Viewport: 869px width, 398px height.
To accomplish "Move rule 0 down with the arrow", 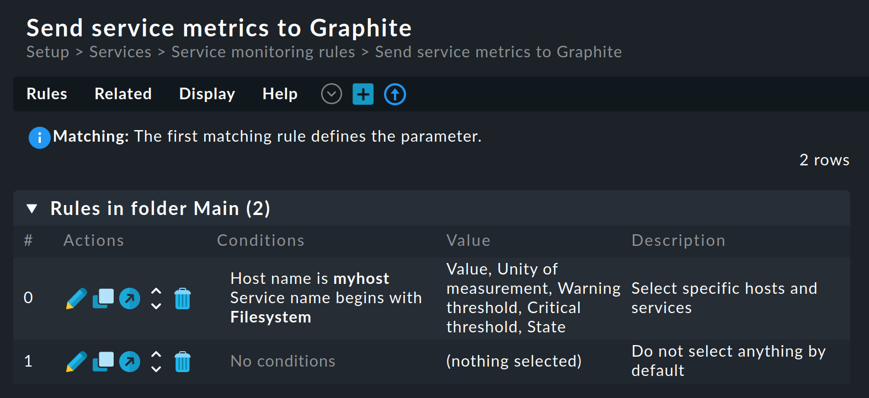I will pyautogui.click(x=156, y=306).
